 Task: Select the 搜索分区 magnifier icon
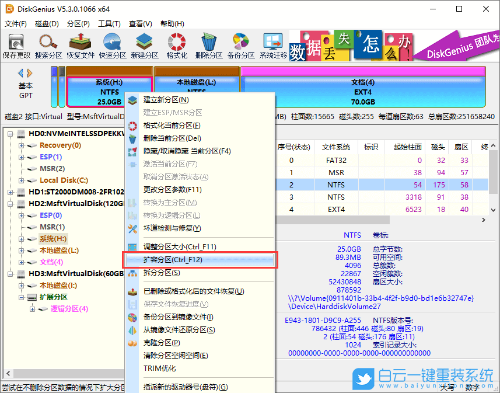click(48, 45)
